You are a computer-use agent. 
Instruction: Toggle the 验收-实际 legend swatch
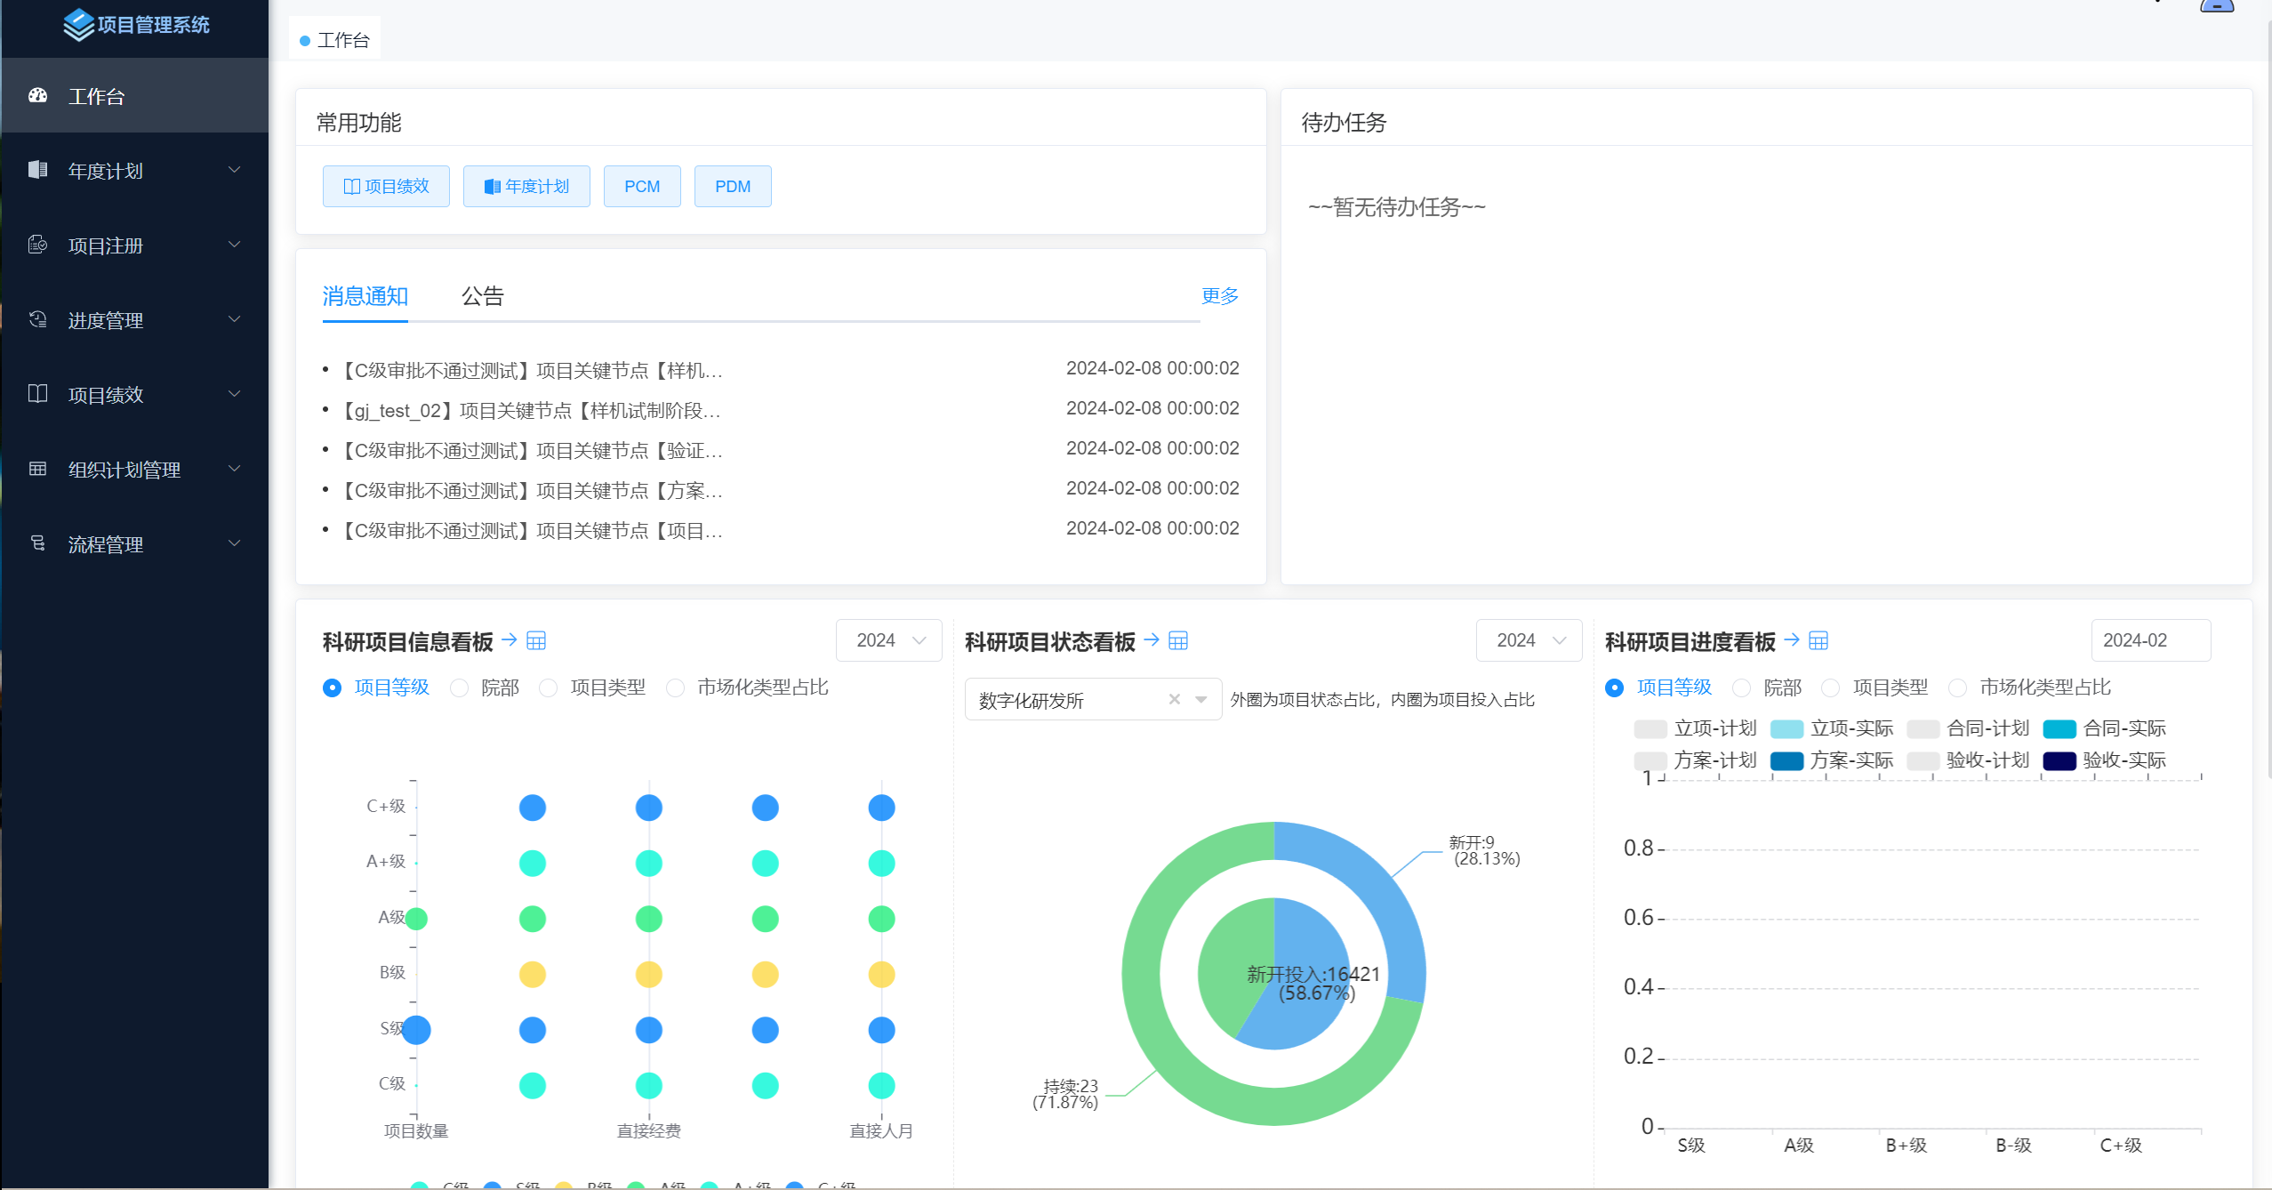[x=2059, y=761]
